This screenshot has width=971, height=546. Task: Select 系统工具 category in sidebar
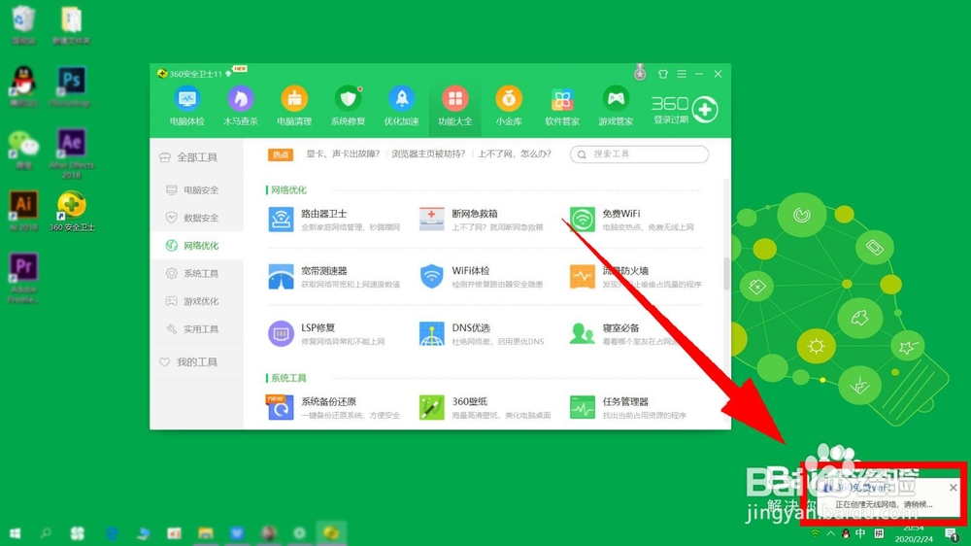pos(196,273)
